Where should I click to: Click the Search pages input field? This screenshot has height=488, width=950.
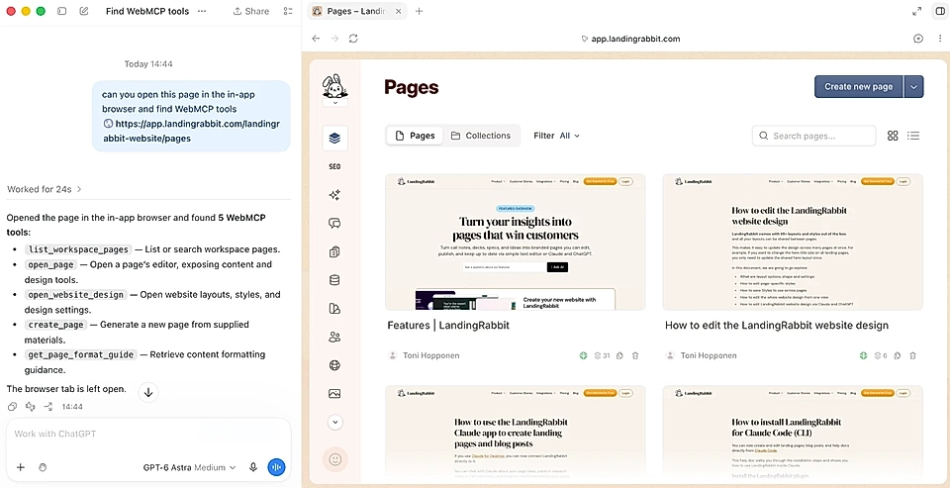tap(814, 136)
